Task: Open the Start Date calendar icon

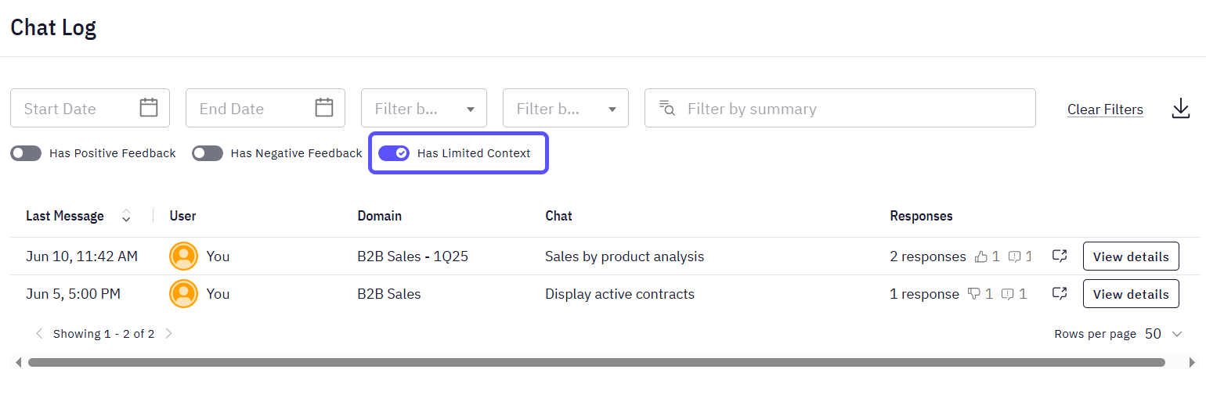Action: point(149,108)
